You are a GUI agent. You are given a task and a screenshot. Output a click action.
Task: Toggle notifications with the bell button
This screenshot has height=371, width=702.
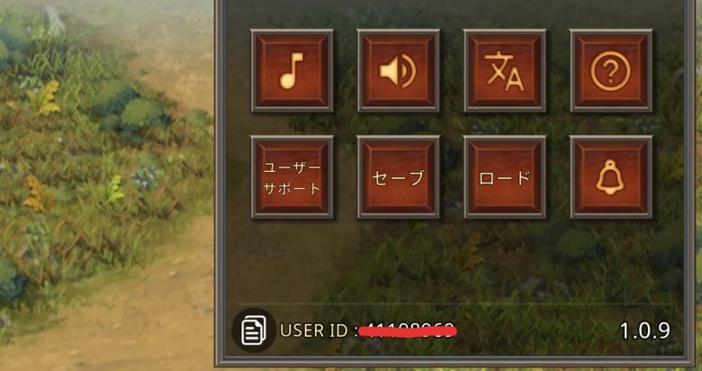[611, 177]
